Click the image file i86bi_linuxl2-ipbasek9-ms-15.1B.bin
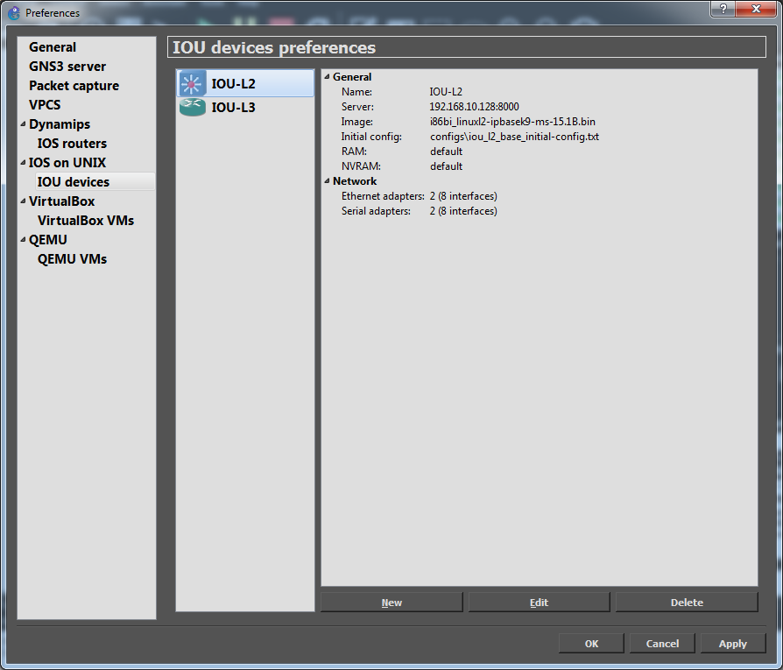 pyautogui.click(x=512, y=122)
